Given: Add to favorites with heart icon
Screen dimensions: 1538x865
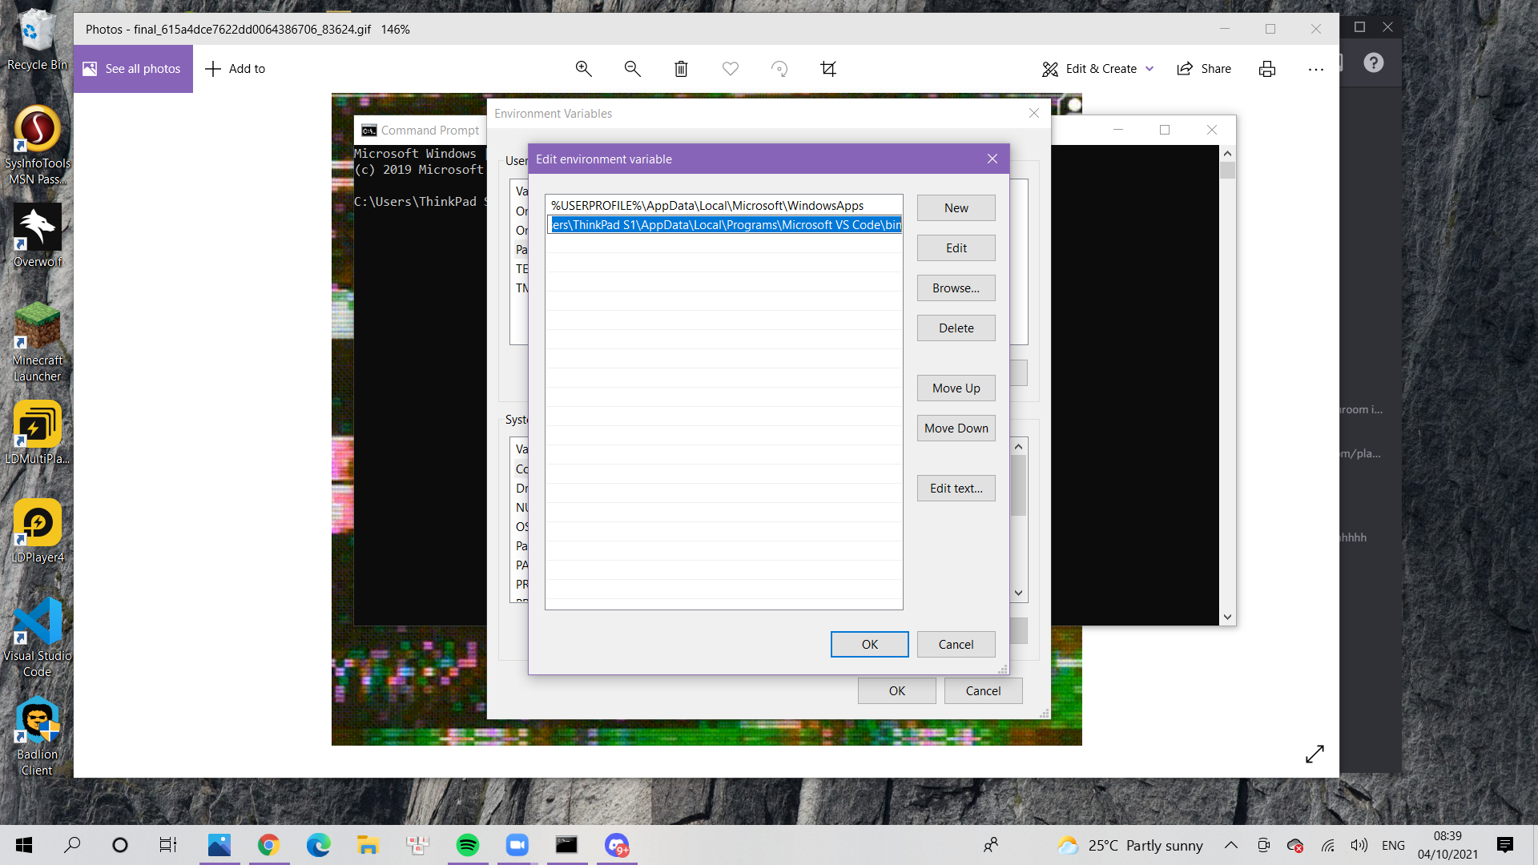Looking at the screenshot, I should coord(731,69).
